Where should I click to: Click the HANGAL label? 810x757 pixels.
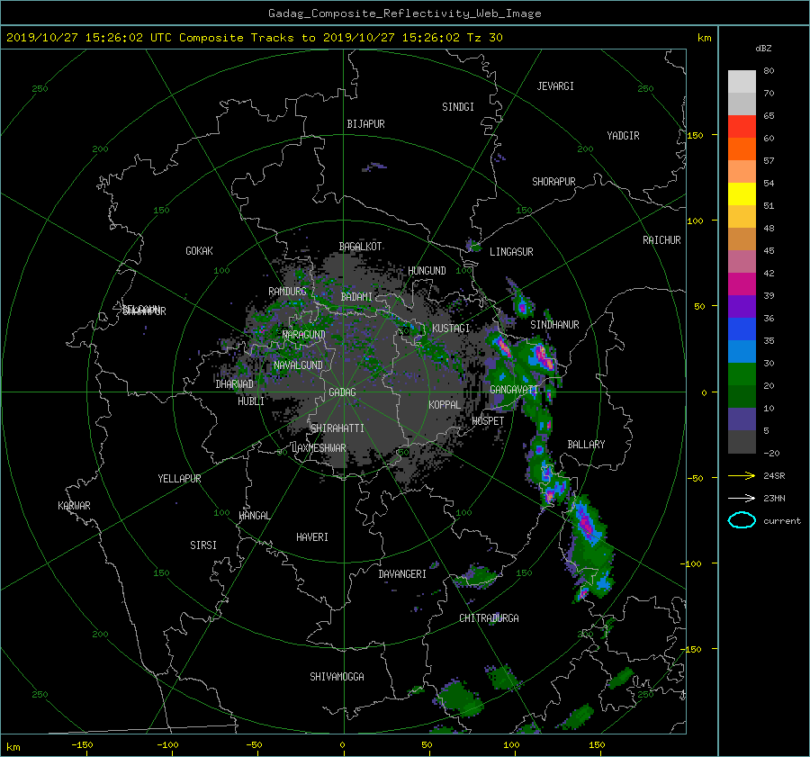pyautogui.click(x=254, y=516)
